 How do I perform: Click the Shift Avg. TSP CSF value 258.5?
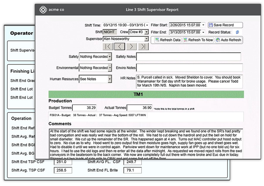[x=63, y=170]
